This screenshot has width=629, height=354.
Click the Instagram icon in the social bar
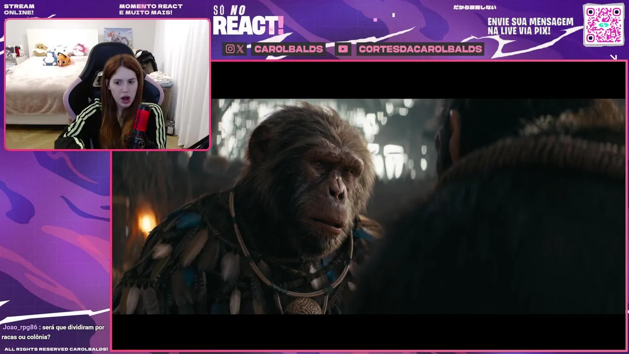[230, 49]
